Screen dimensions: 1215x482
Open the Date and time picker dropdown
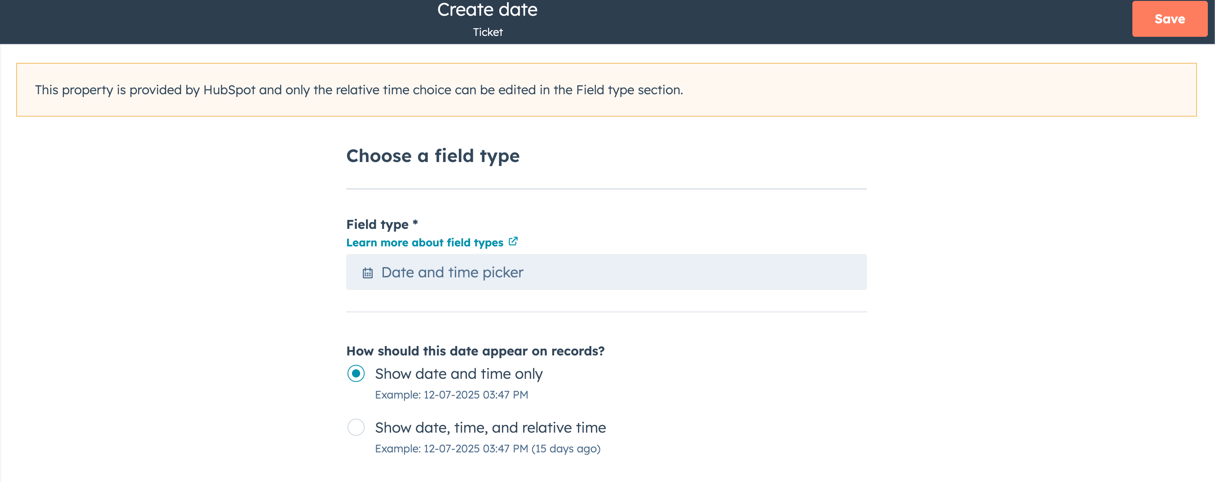(x=606, y=272)
